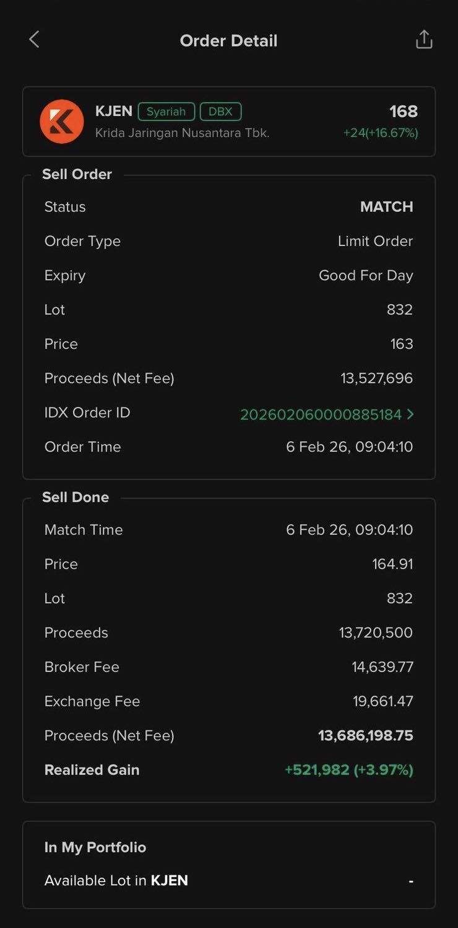Tap the share icon in header
Screen dimensions: 458x928
(424, 40)
